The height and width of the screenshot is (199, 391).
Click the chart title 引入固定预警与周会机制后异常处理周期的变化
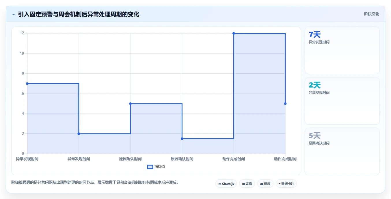(79, 14)
